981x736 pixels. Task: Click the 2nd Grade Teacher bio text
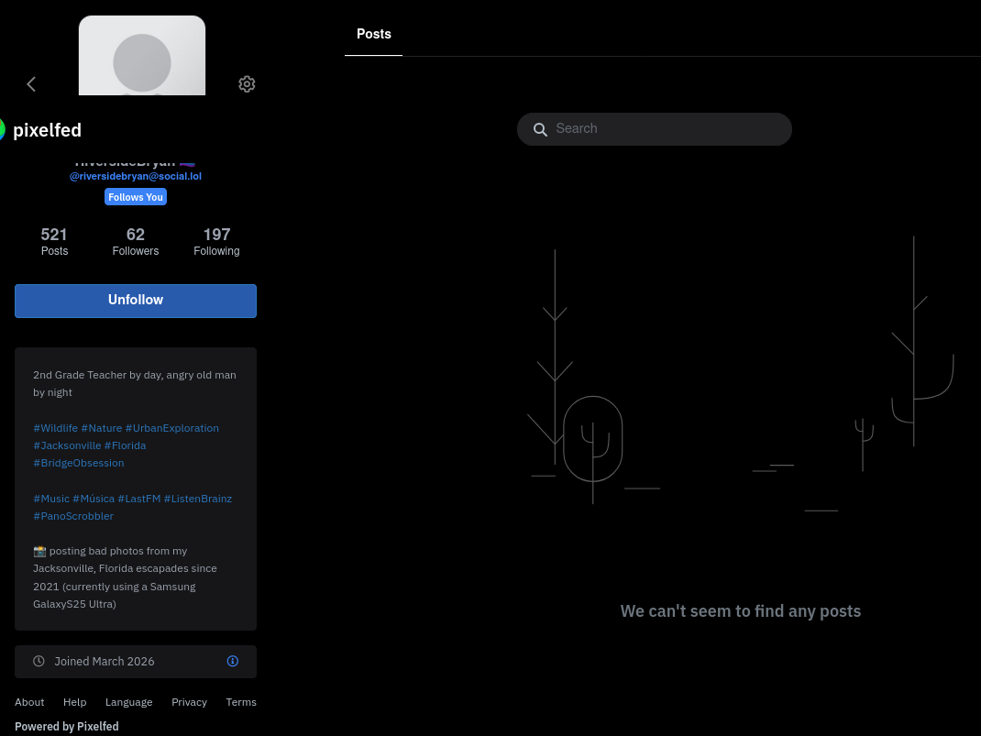[x=135, y=384]
